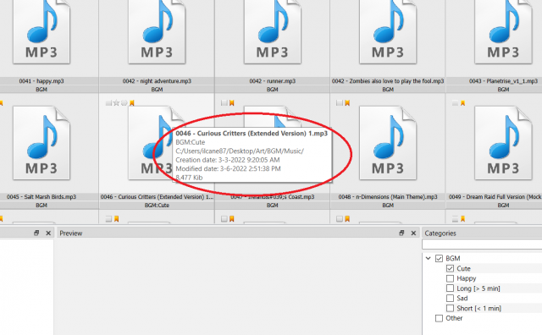Uncheck the Cute category
542x335 pixels.
(450, 268)
